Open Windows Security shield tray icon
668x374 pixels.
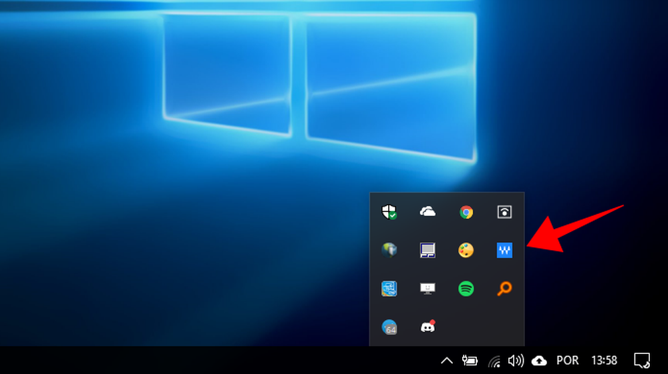(389, 211)
